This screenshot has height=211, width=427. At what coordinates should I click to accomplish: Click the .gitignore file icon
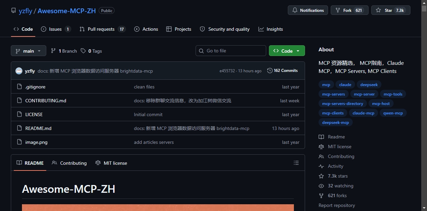19,87
